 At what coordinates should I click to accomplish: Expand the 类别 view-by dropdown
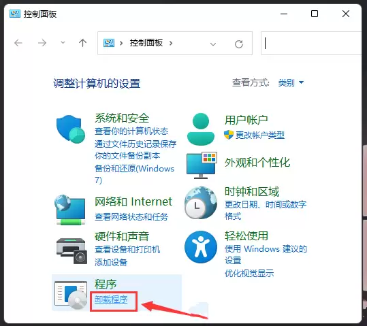pos(291,82)
